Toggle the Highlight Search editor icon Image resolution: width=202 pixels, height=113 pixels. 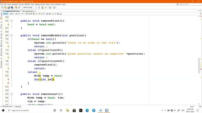tap(34, 14)
